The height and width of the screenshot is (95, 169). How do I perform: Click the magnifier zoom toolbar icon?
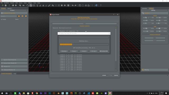[x=20, y=5]
